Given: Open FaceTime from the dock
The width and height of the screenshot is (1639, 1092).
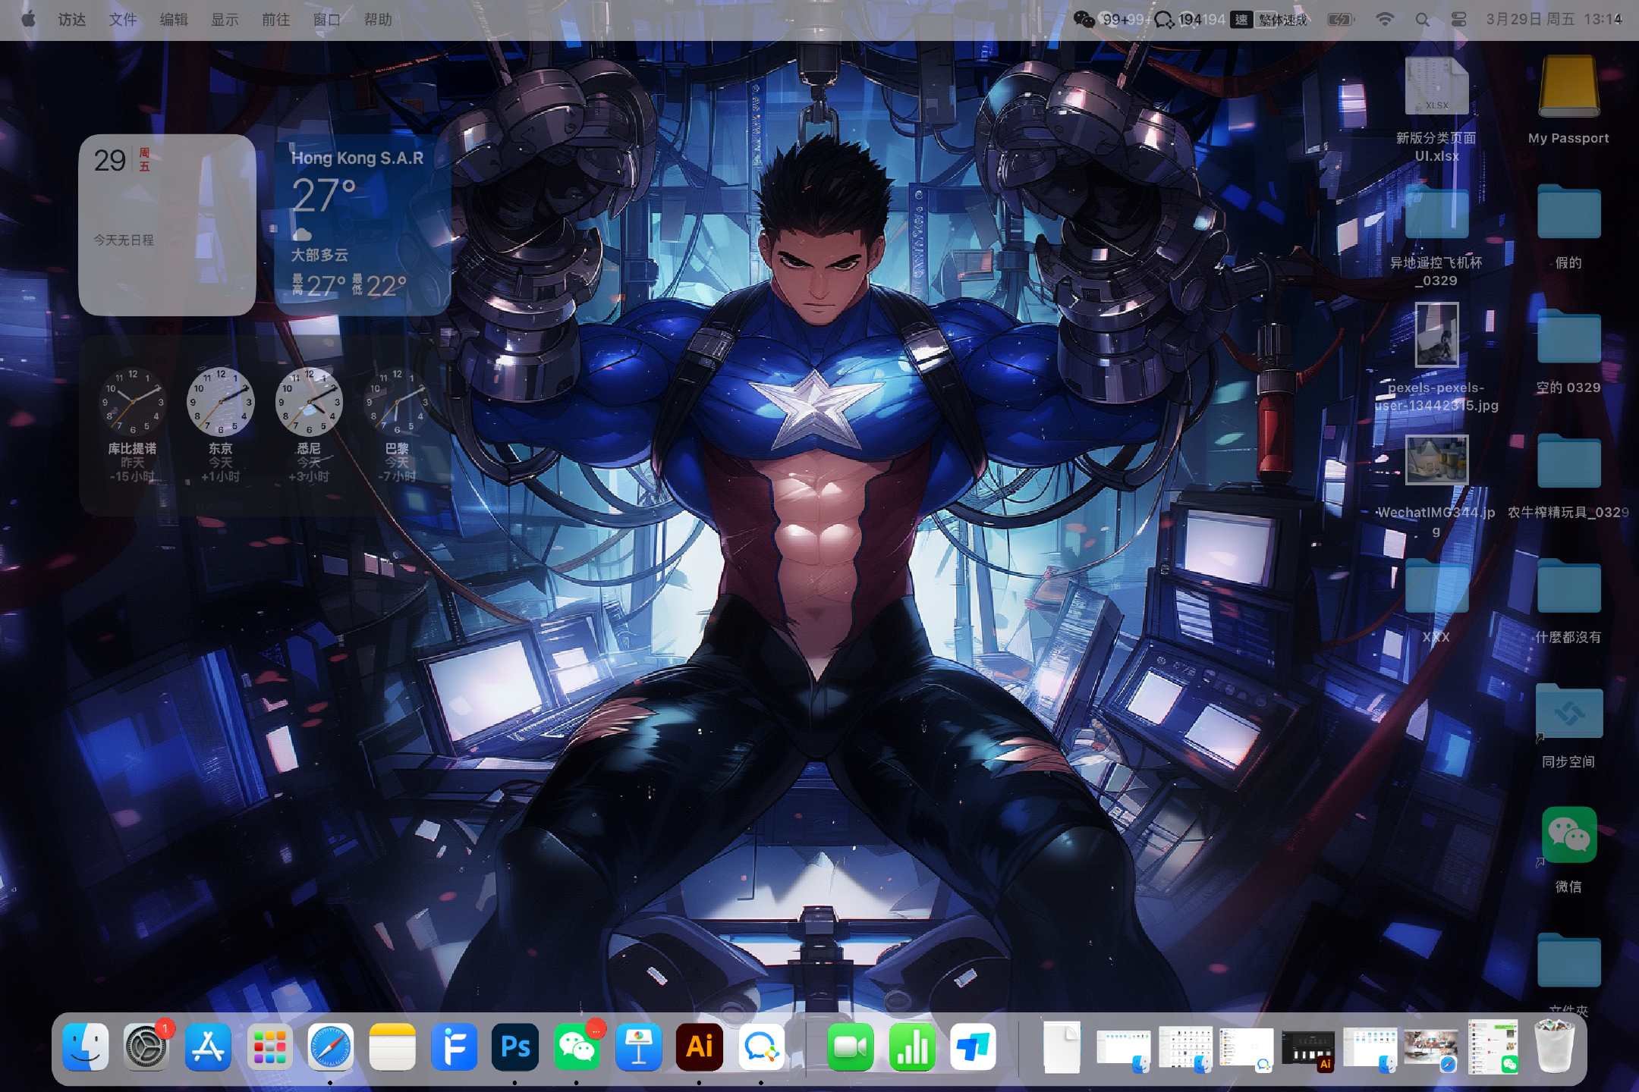Looking at the screenshot, I should click(x=850, y=1047).
